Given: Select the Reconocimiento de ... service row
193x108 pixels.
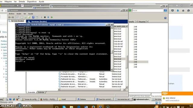Looking at the screenshot, I should click(92, 82).
